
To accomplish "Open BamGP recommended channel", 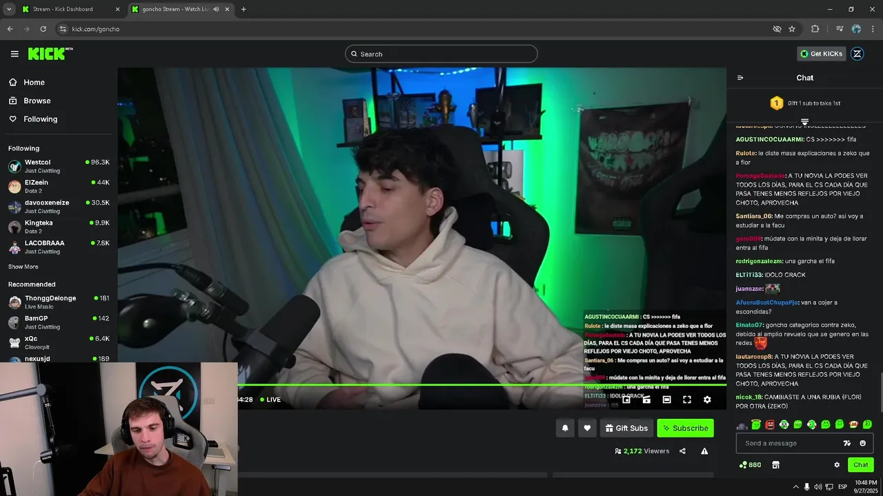I will click(59, 322).
